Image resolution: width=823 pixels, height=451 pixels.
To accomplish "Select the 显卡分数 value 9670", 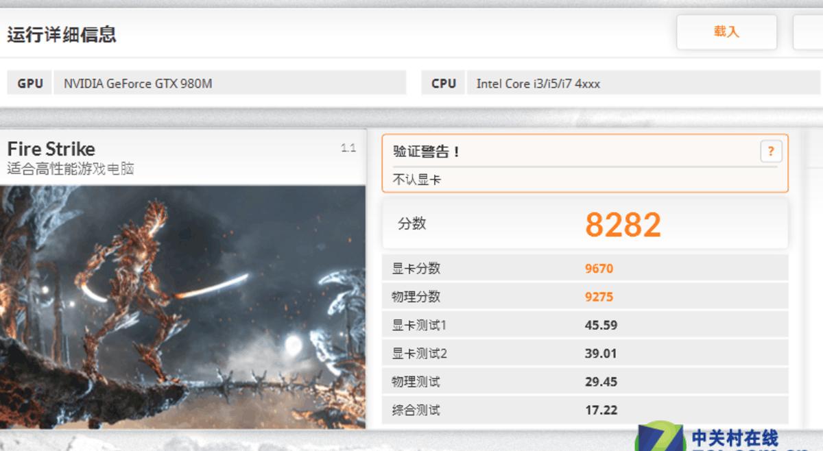I will (599, 269).
